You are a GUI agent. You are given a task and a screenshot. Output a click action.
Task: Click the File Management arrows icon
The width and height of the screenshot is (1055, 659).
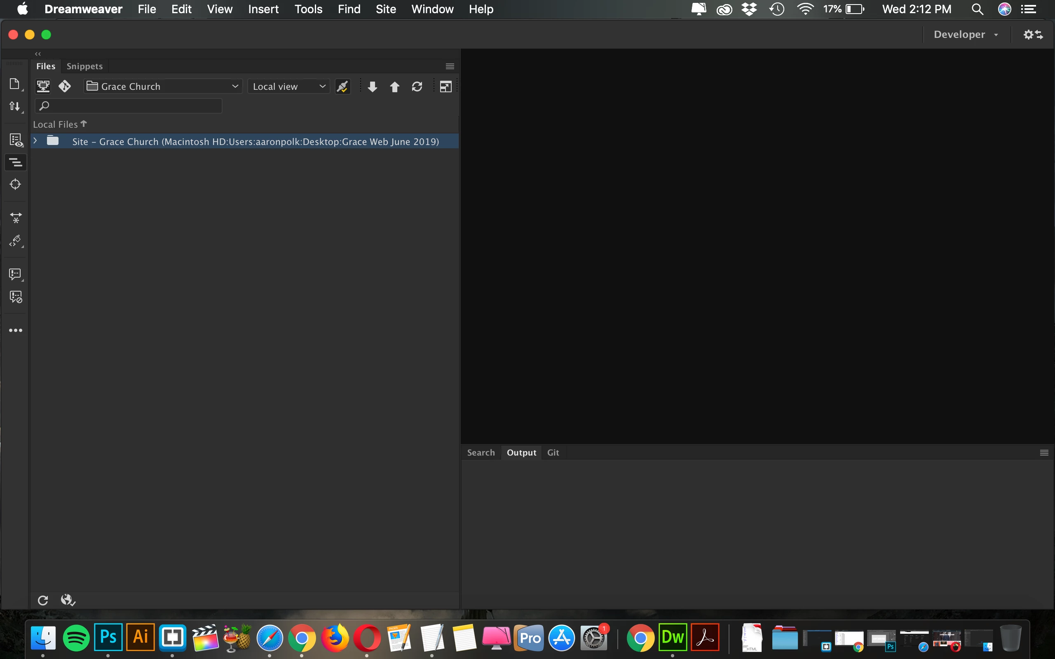[x=15, y=106]
